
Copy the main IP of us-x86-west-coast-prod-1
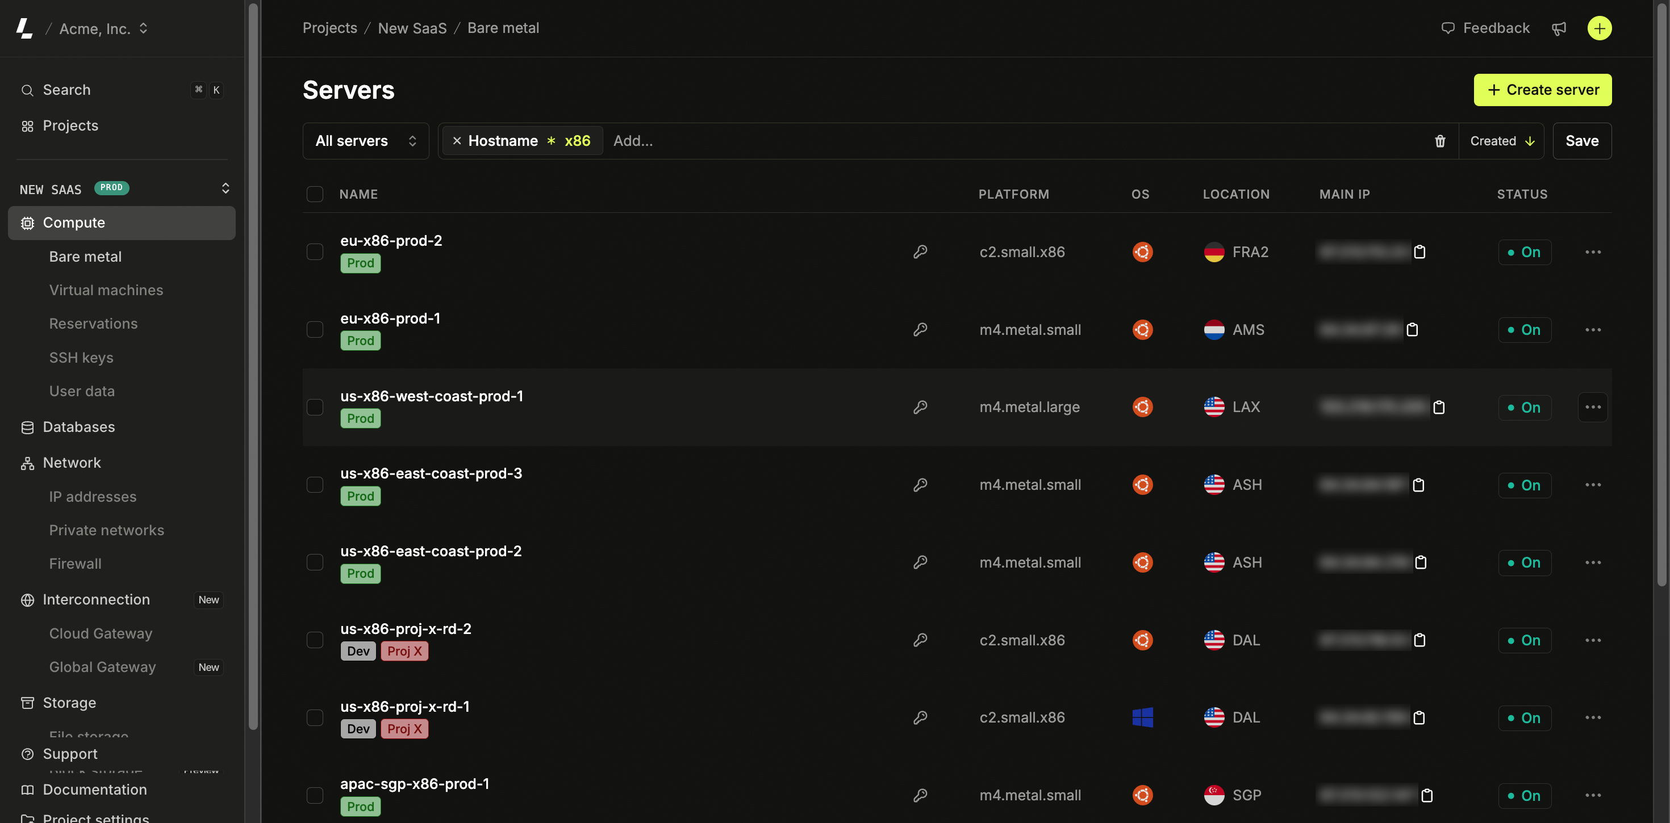click(x=1439, y=408)
